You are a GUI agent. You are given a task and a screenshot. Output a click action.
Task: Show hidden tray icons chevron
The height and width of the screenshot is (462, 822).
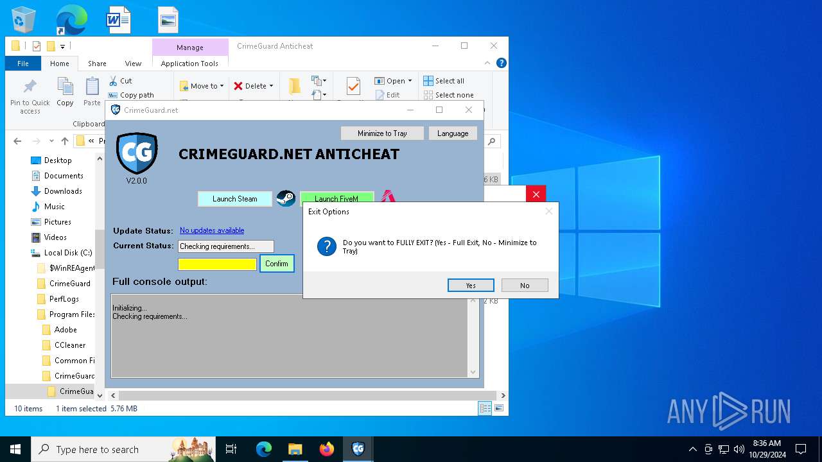[x=692, y=449]
